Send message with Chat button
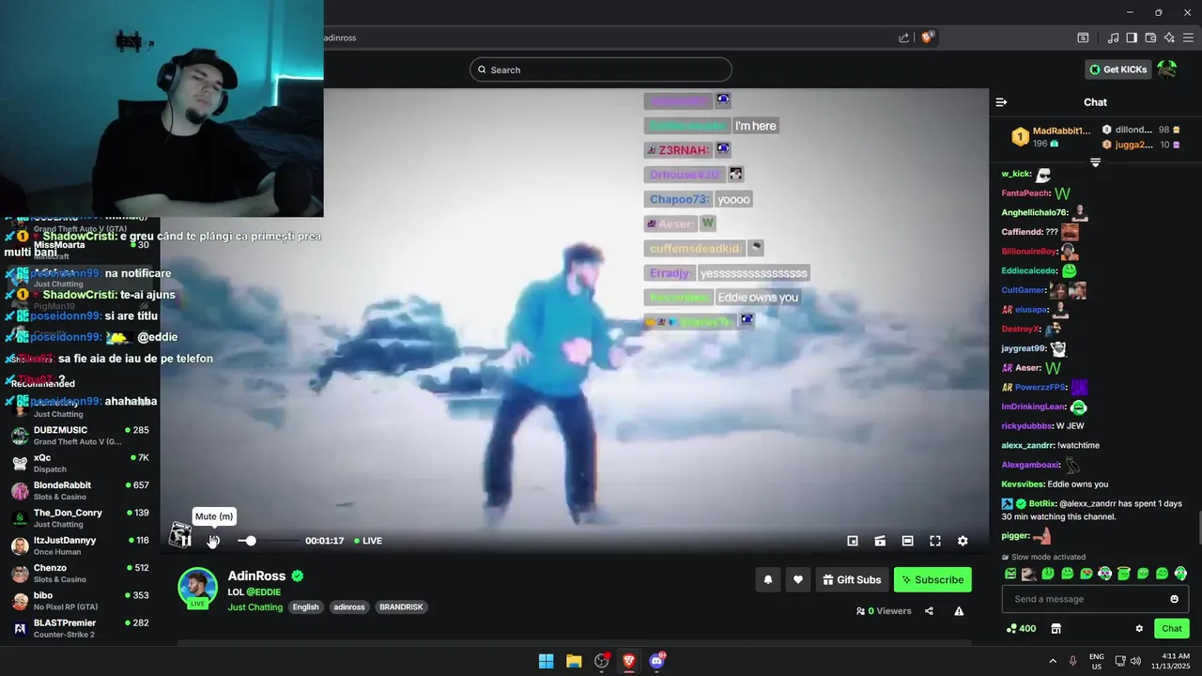Viewport: 1202px width, 676px height. (1172, 629)
